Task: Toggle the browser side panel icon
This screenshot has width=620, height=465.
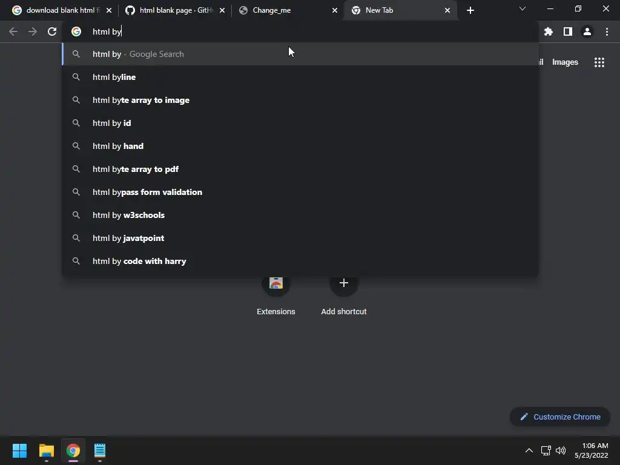Action: point(567,31)
